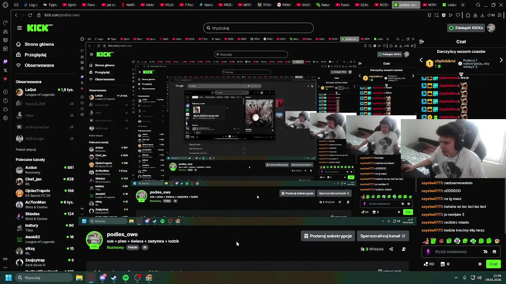Open X in Opera sidebar
The width and height of the screenshot is (506, 284).
tap(5, 70)
